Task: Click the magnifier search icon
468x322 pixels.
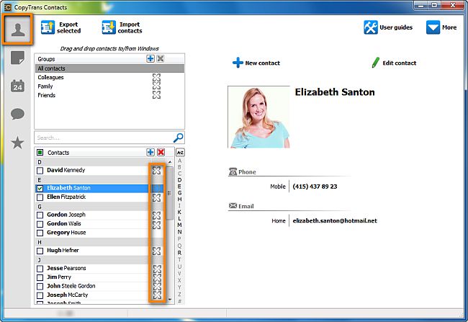Action: tap(178, 138)
